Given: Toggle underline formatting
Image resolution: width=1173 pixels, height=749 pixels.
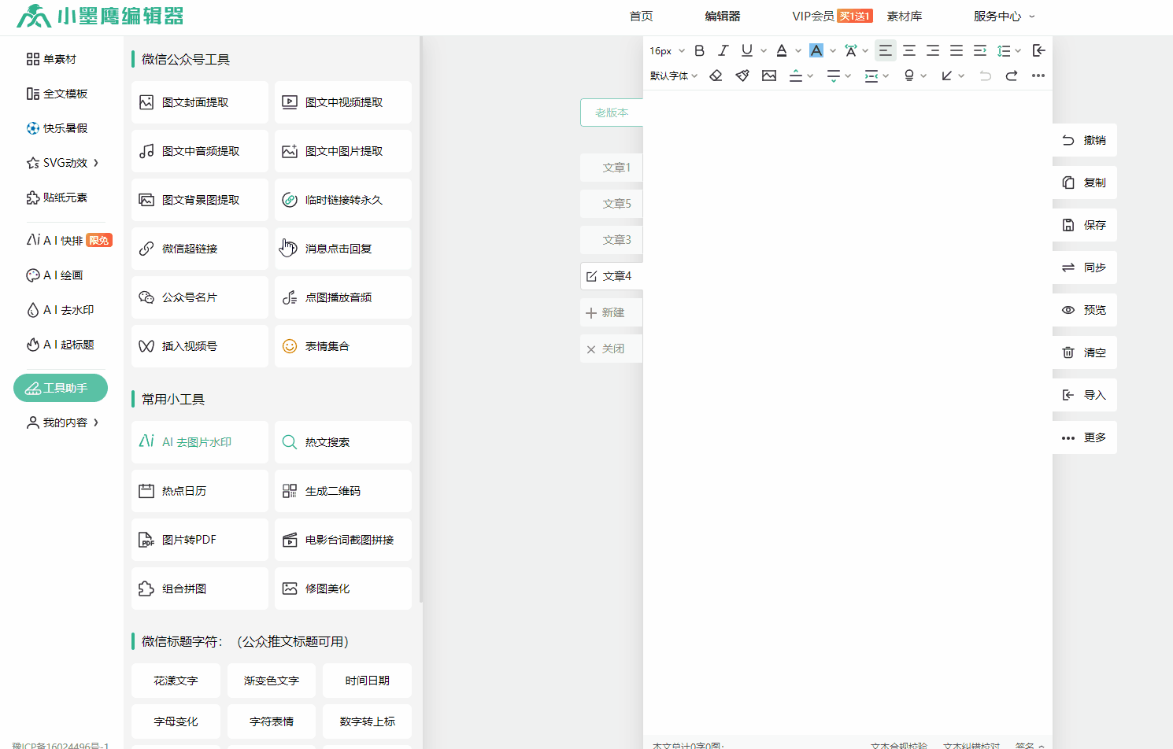Looking at the screenshot, I should coord(747,50).
